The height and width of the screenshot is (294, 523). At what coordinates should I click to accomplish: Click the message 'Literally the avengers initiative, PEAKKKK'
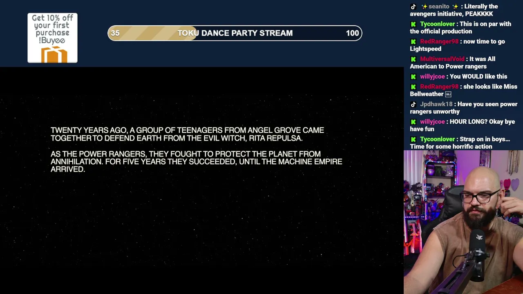(454, 10)
